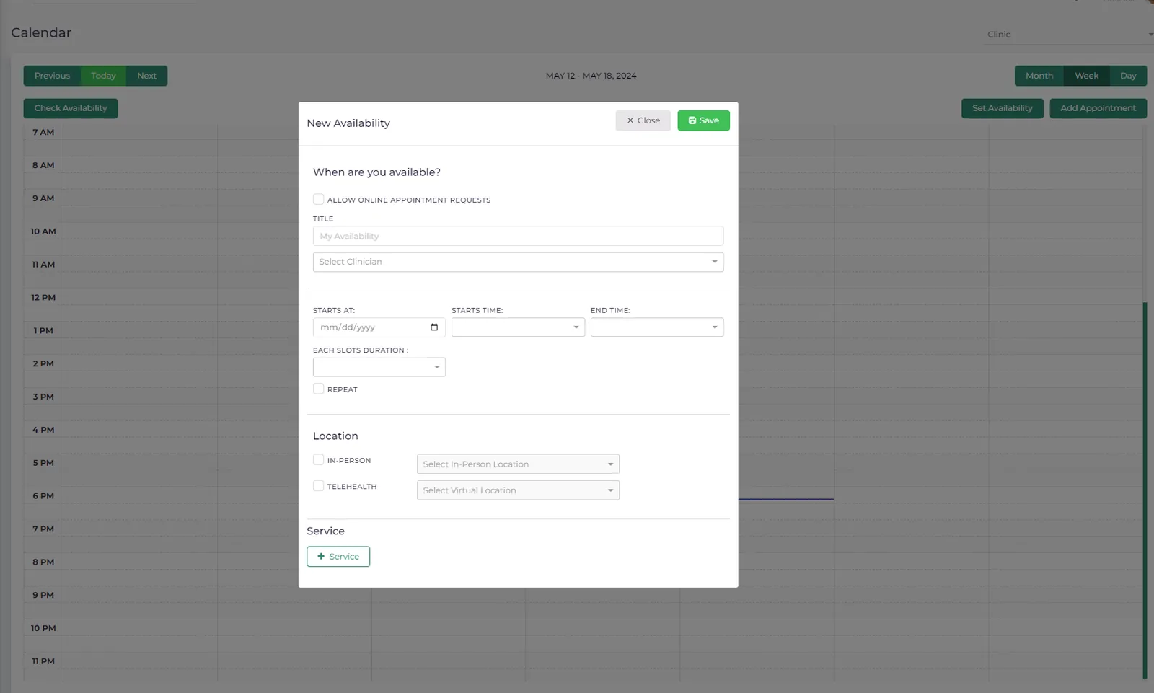Open the date picker calendar icon

[x=434, y=327]
